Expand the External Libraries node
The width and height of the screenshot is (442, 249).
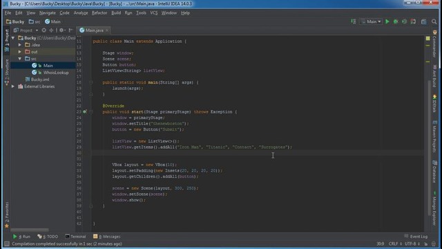tap(13, 86)
